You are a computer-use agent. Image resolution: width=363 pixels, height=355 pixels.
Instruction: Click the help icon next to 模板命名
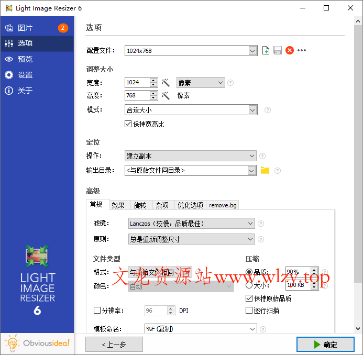tap(263, 329)
